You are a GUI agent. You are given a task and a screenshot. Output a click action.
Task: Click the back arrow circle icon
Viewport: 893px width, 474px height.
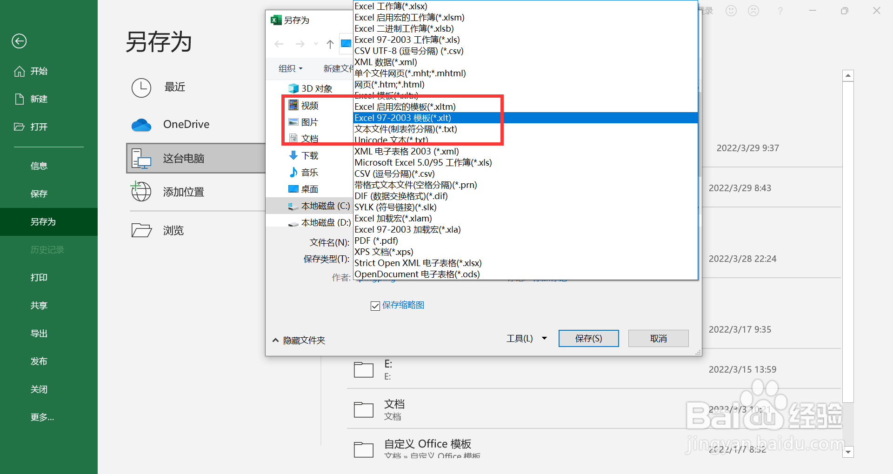tap(19, 41)
